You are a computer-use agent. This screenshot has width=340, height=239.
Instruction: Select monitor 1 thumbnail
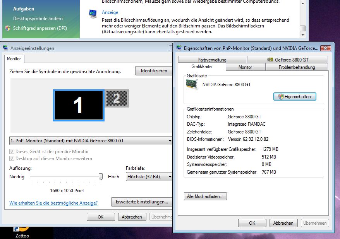[79, 105]
